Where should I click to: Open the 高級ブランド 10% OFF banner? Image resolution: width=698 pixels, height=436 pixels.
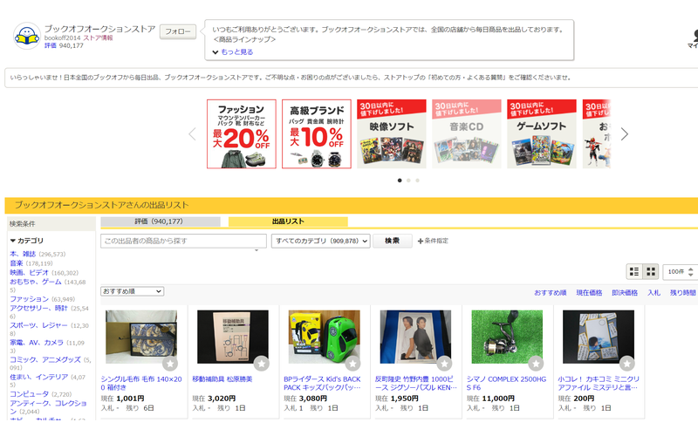[x=317, y=134]
